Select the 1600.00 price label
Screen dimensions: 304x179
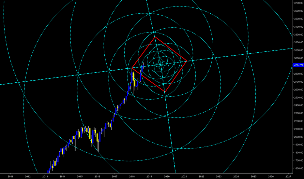(298, 168)
